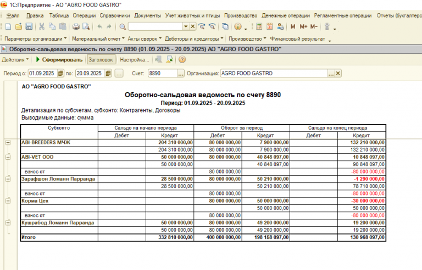Toggle the Заголовок header button
The width and height of the screenshot is (422, 270).
tap(101, 60)
